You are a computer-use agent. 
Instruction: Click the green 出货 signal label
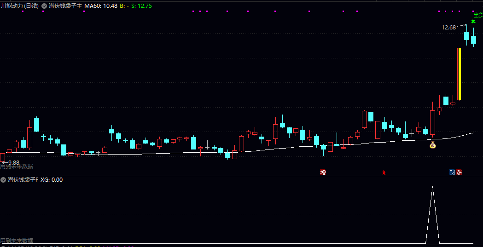click(x=478, y=15)
